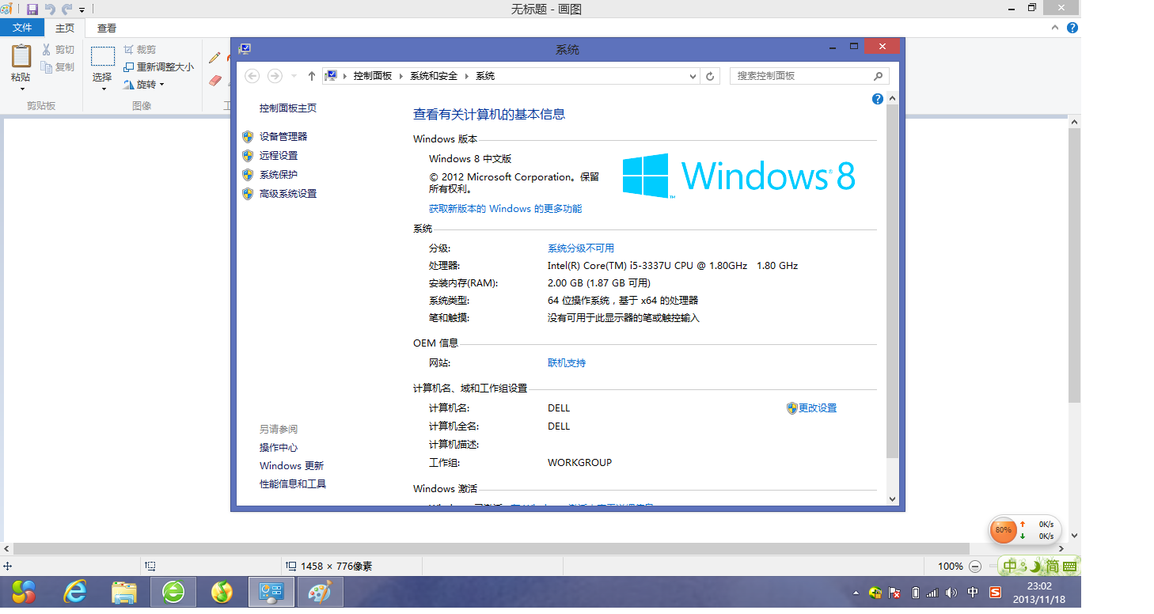1154x614 pixels.
Task: Open 系统保护 from the sidebar
Action: click(x=279, y=175)
